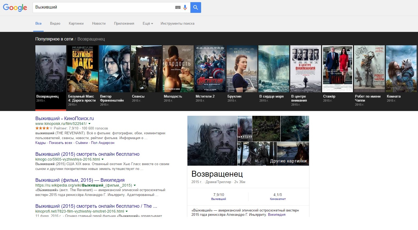Open Робот по имени Чаппи poster

[369, 69]
